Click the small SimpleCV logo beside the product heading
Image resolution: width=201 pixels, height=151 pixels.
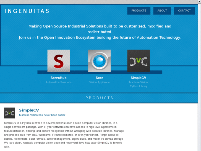(x=9, y=113)
